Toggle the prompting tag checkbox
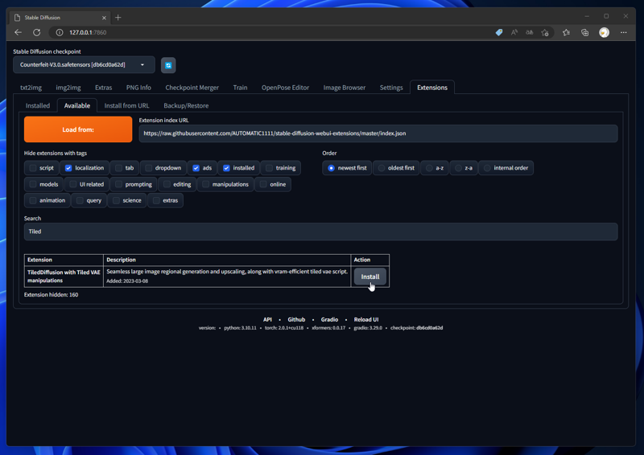644x455 pixels. 118,184
